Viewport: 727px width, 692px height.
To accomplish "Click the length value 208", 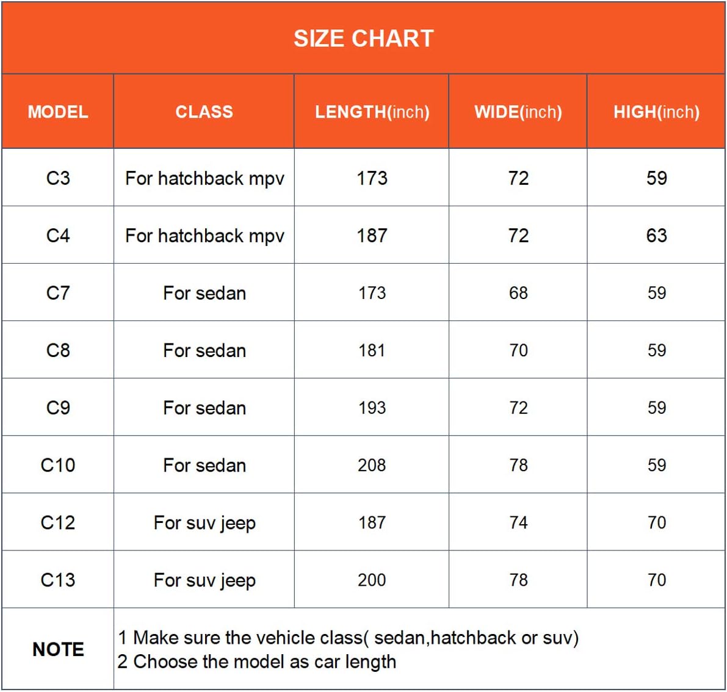I will point(372,465).
